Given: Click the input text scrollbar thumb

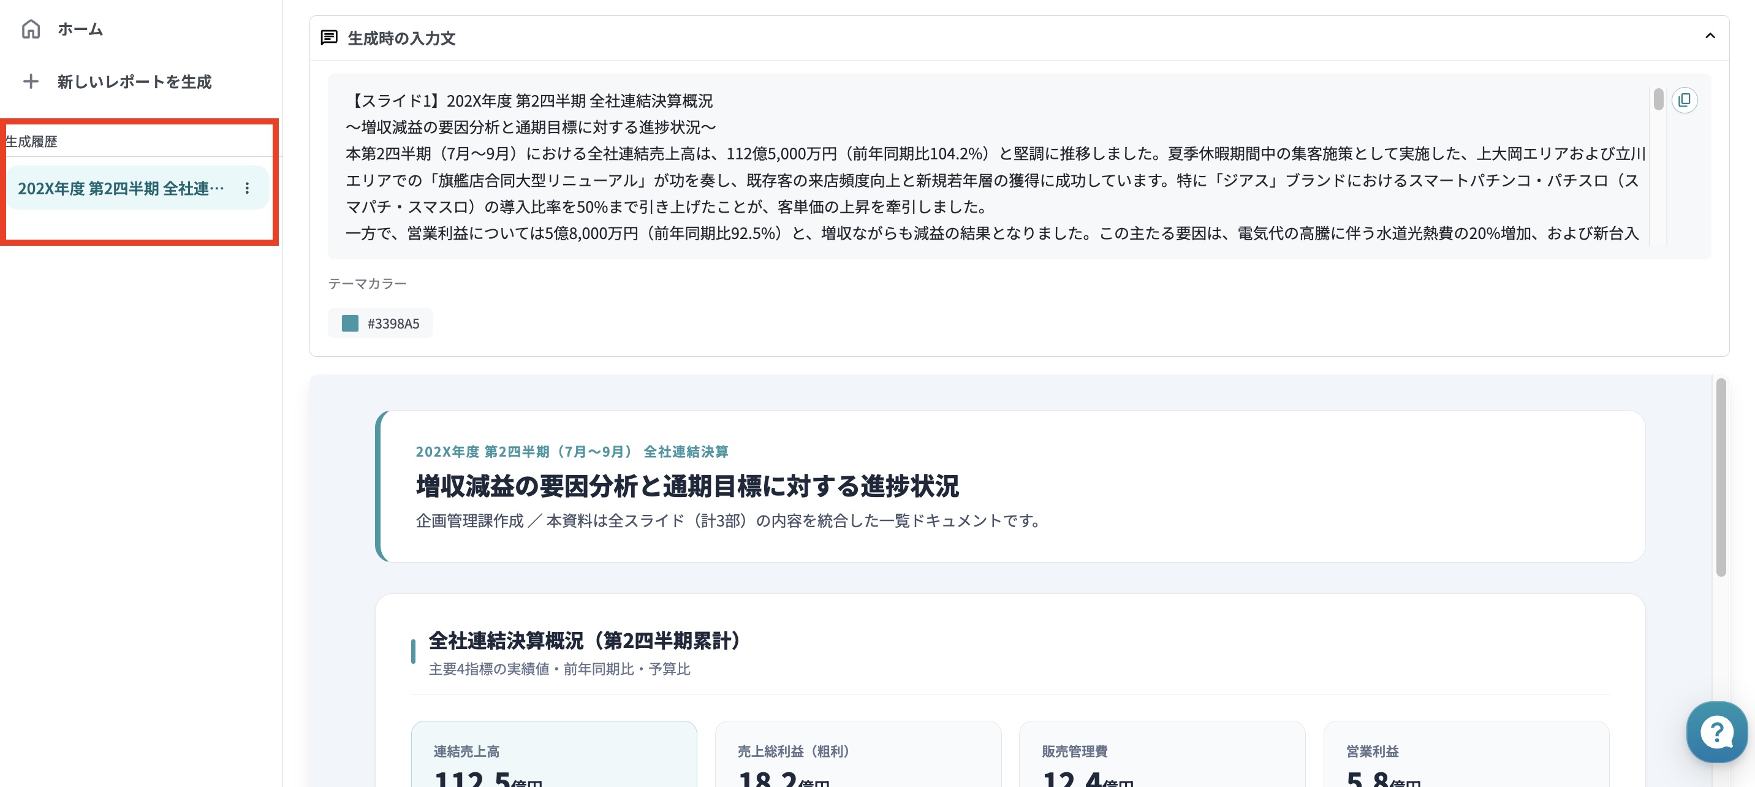Looking at the screenshot, I should [1658, 99].
